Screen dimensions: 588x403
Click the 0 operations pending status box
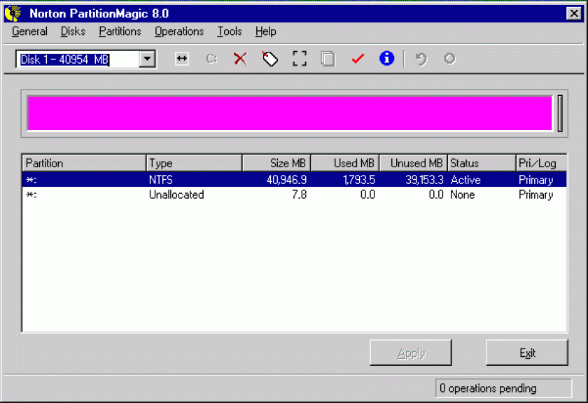pos(503,388)
